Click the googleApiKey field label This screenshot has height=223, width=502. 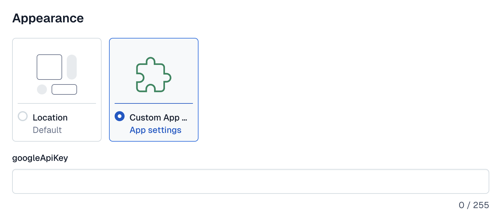(40, 158)
